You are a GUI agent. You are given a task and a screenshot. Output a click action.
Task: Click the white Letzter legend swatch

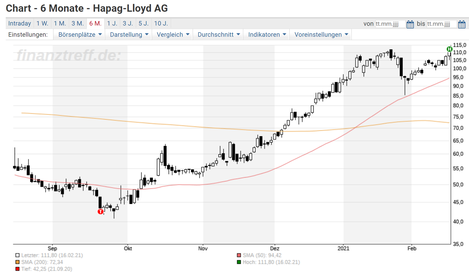[x=17, y=255]
